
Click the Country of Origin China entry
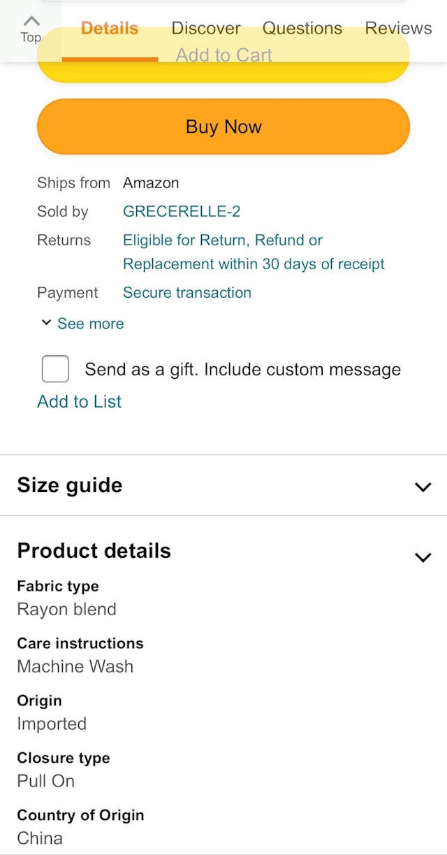click(40, 838)
